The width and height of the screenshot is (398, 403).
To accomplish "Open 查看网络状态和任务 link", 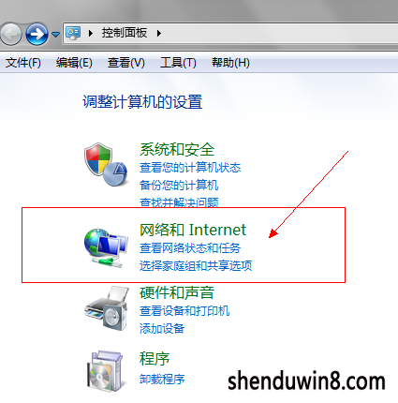I will [190, 248].
